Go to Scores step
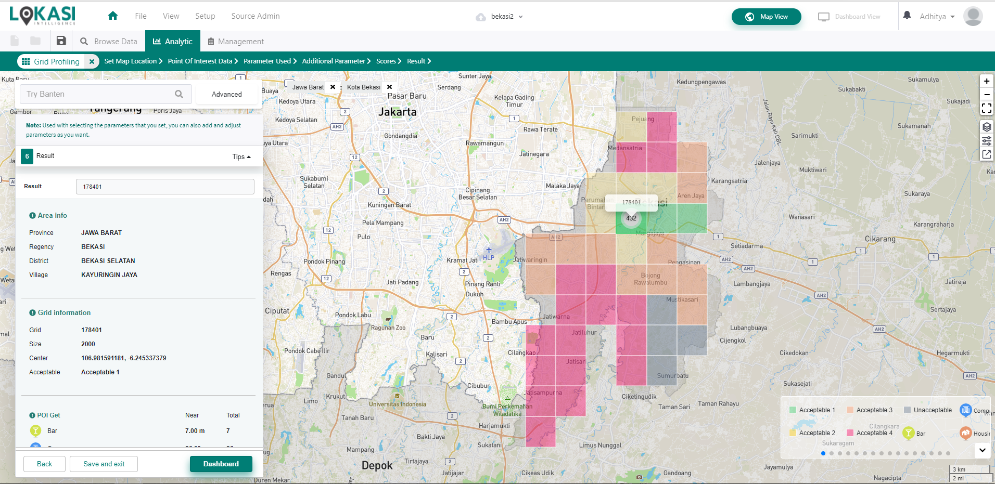Image resolution: width=995 pixels, height=484 pixels. [389, 61]
